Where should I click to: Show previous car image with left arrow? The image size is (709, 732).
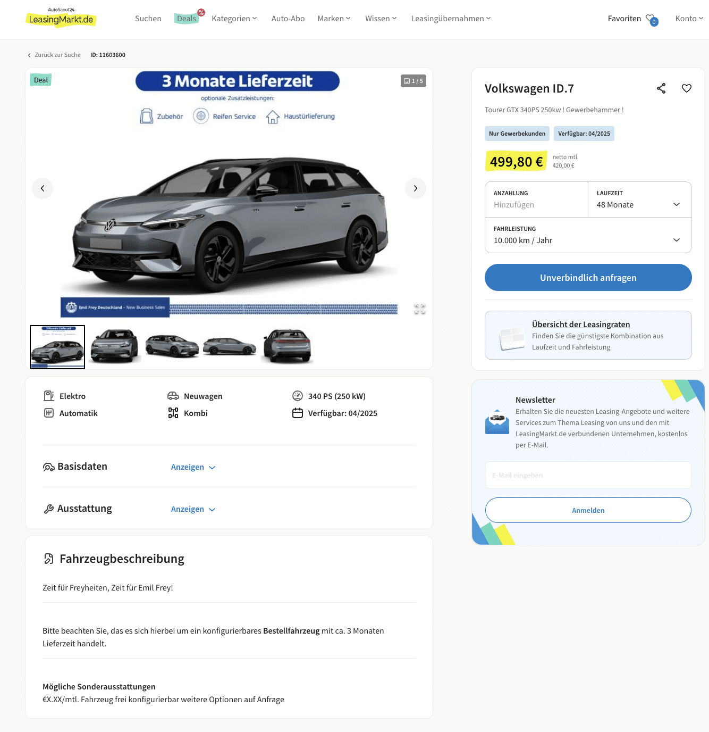pos(43,188)
